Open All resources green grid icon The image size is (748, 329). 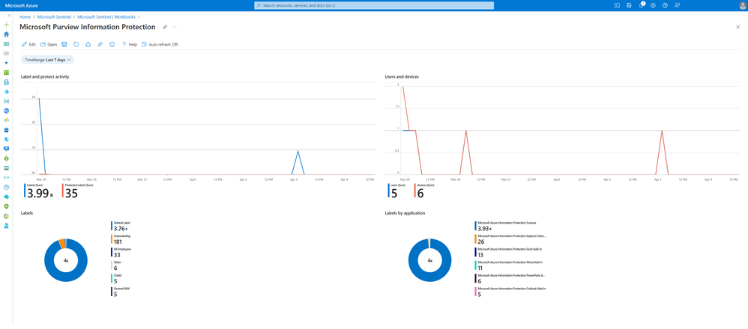(6, 73)
